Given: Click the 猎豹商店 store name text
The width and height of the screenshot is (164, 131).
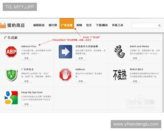Looking at the screenshot, I should 16,25.
